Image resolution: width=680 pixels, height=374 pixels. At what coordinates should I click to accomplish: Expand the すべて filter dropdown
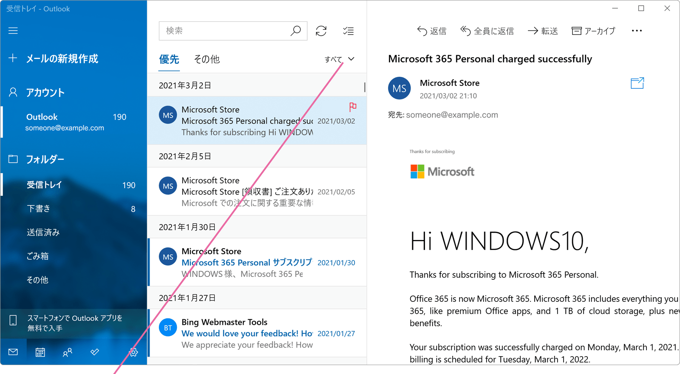(x=339, y=59)
